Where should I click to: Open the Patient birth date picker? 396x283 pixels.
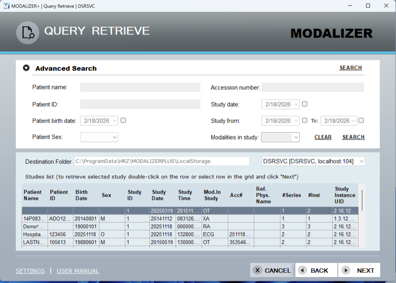[99, 121]
